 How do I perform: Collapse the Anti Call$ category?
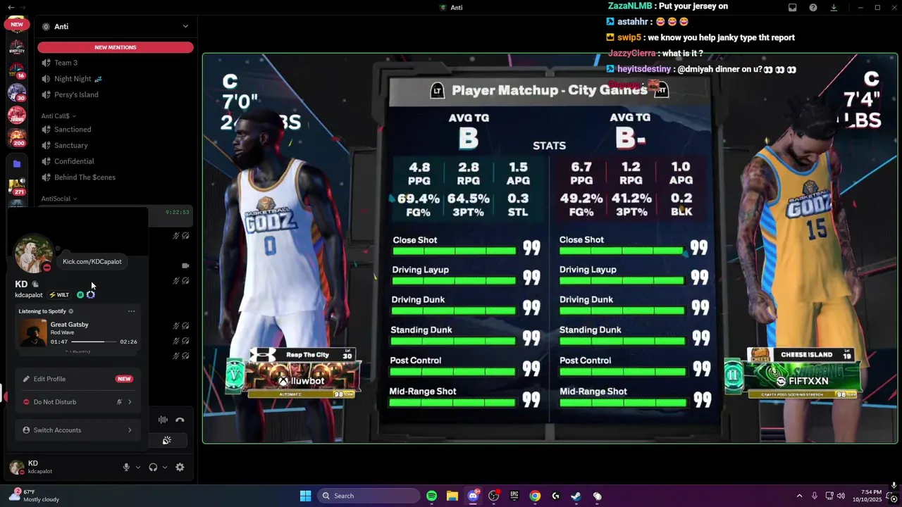click(58, 115)
